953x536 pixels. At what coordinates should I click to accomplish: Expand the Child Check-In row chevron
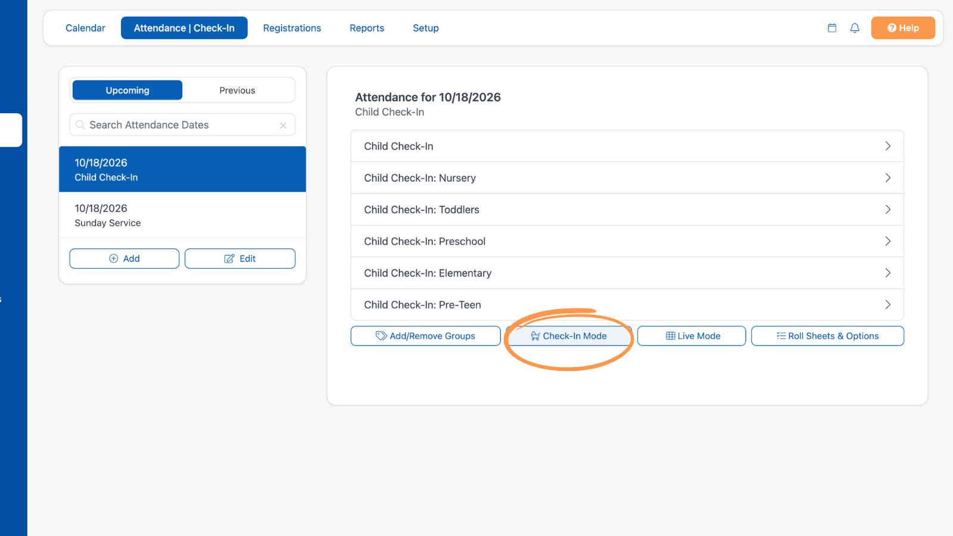pos(887,146)
